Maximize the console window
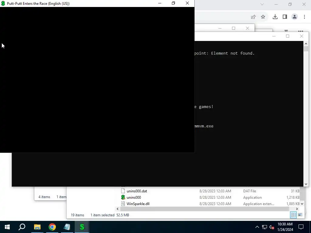 tap(288, 36)
